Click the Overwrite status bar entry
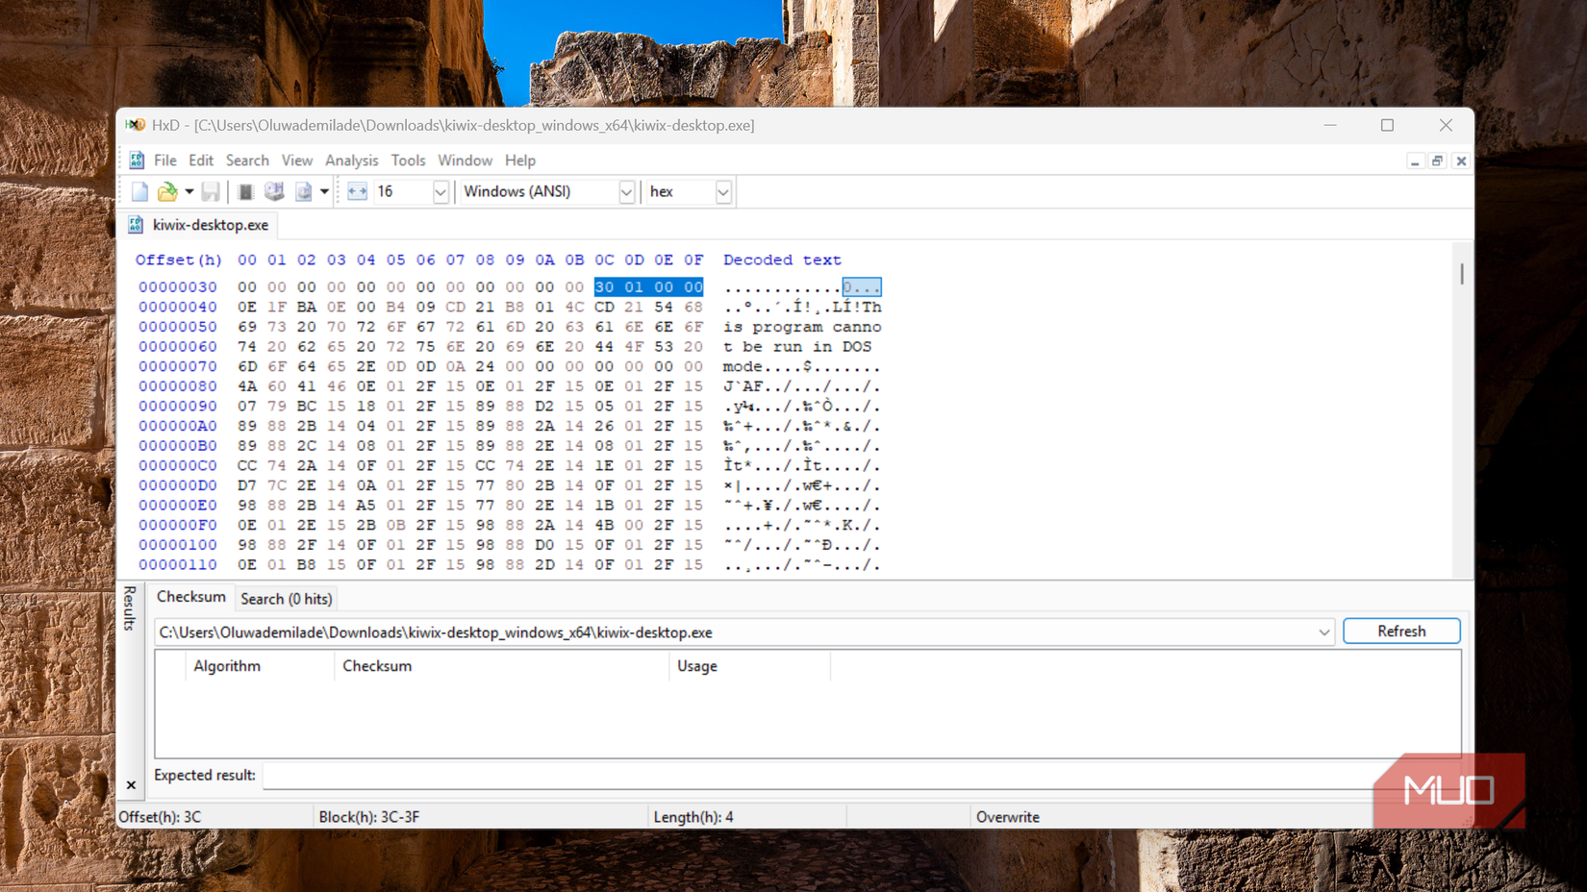 pos(1007,817)
